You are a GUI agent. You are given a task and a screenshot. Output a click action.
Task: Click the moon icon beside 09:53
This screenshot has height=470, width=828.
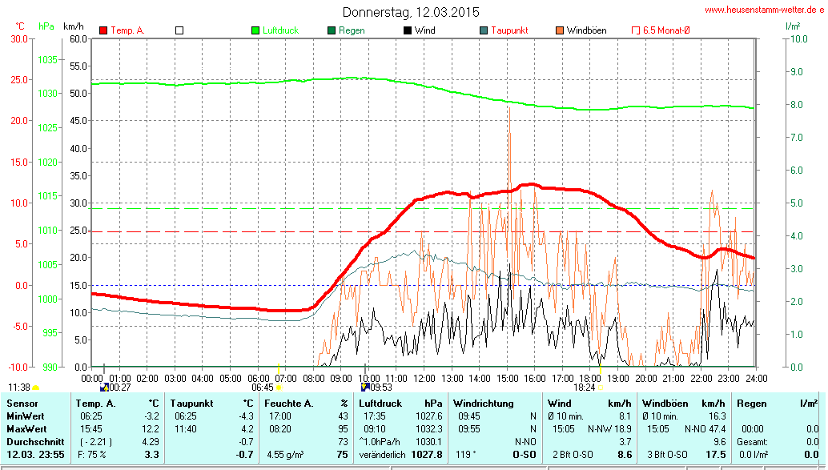365,388
